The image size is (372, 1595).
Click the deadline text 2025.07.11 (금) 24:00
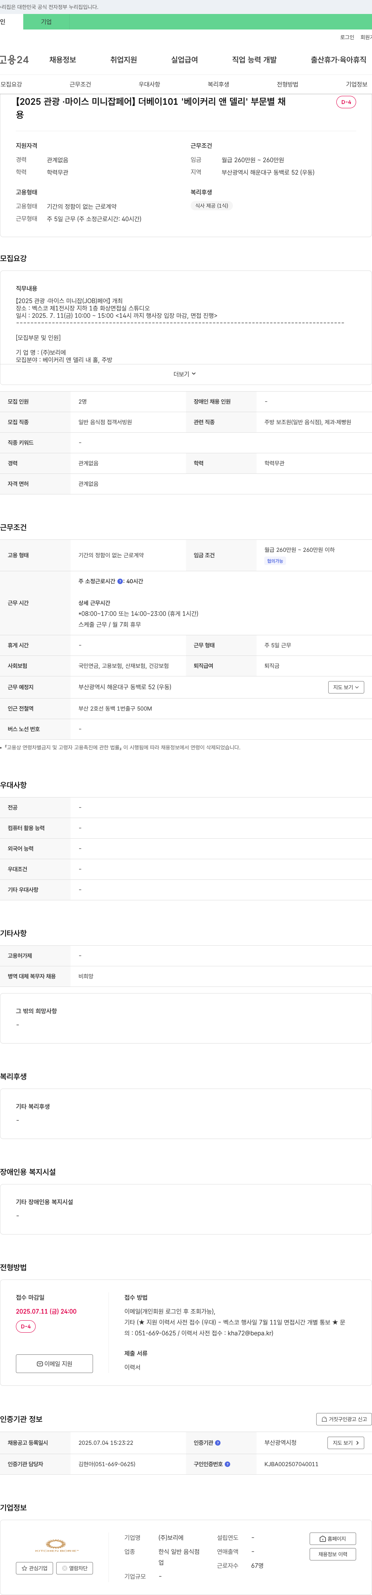pos(46,1311)
